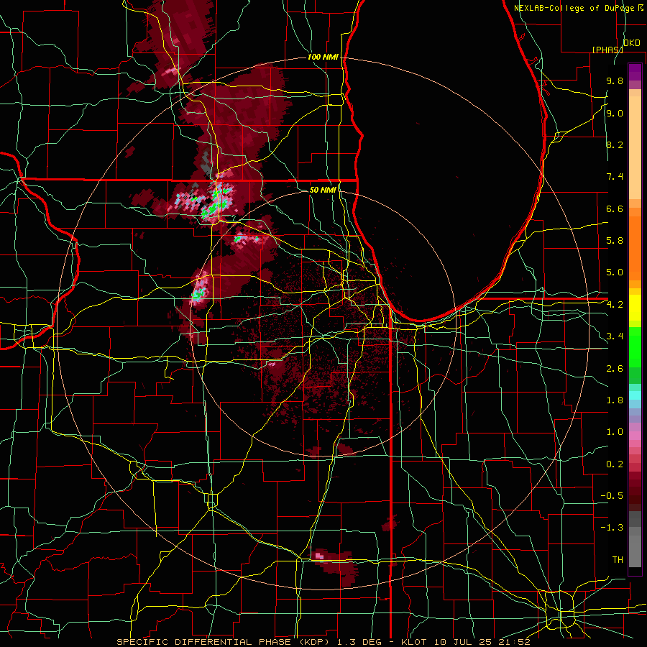This screenshot has width=647, height=647.
Task: Click the -1.3 legend value
Action: click(x=612, y=528)
